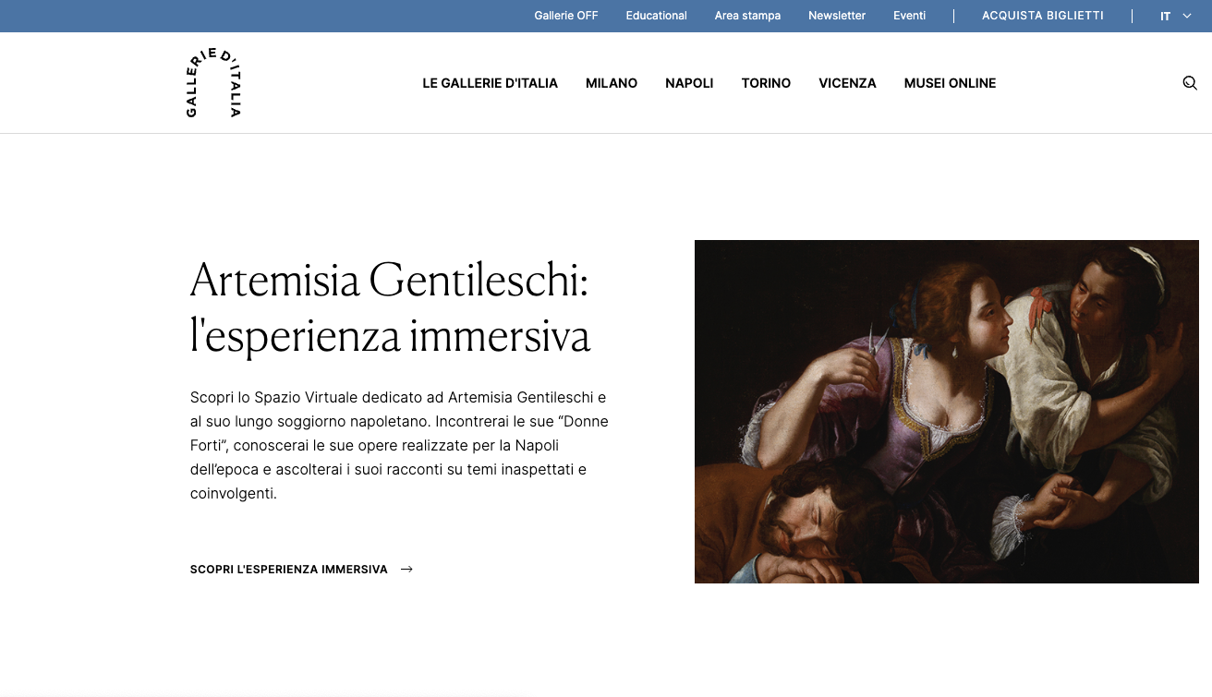Go to the Napoli section
This screenshot has height=697, width=1212.
(689, 83)
